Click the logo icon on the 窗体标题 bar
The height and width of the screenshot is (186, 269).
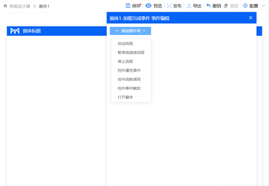pos(15,31)
